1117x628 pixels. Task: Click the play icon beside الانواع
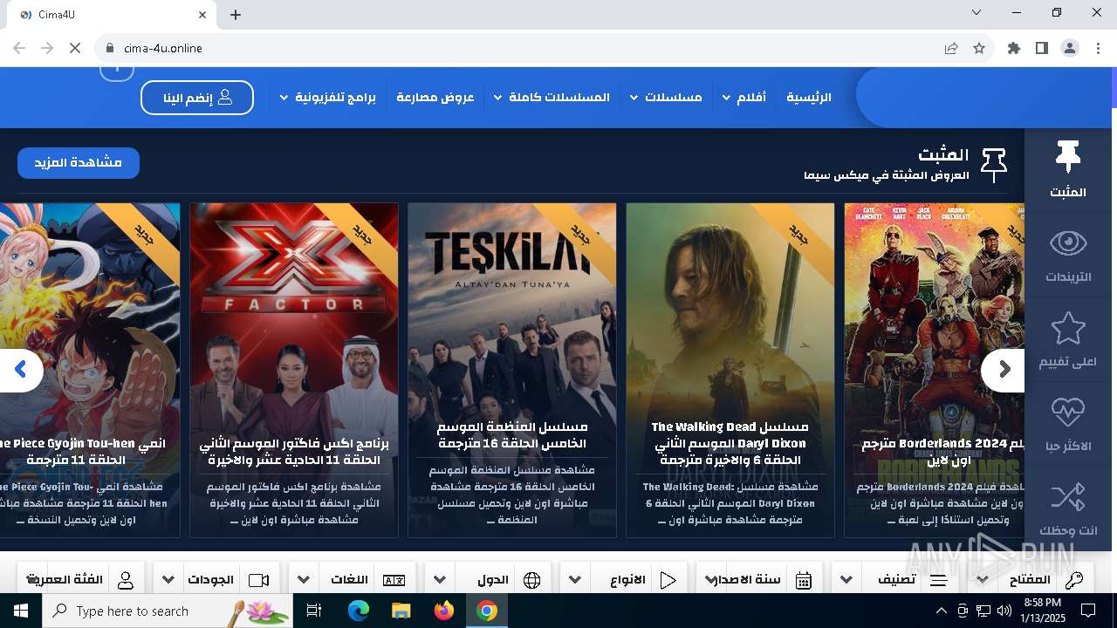[x=668, y=580]
